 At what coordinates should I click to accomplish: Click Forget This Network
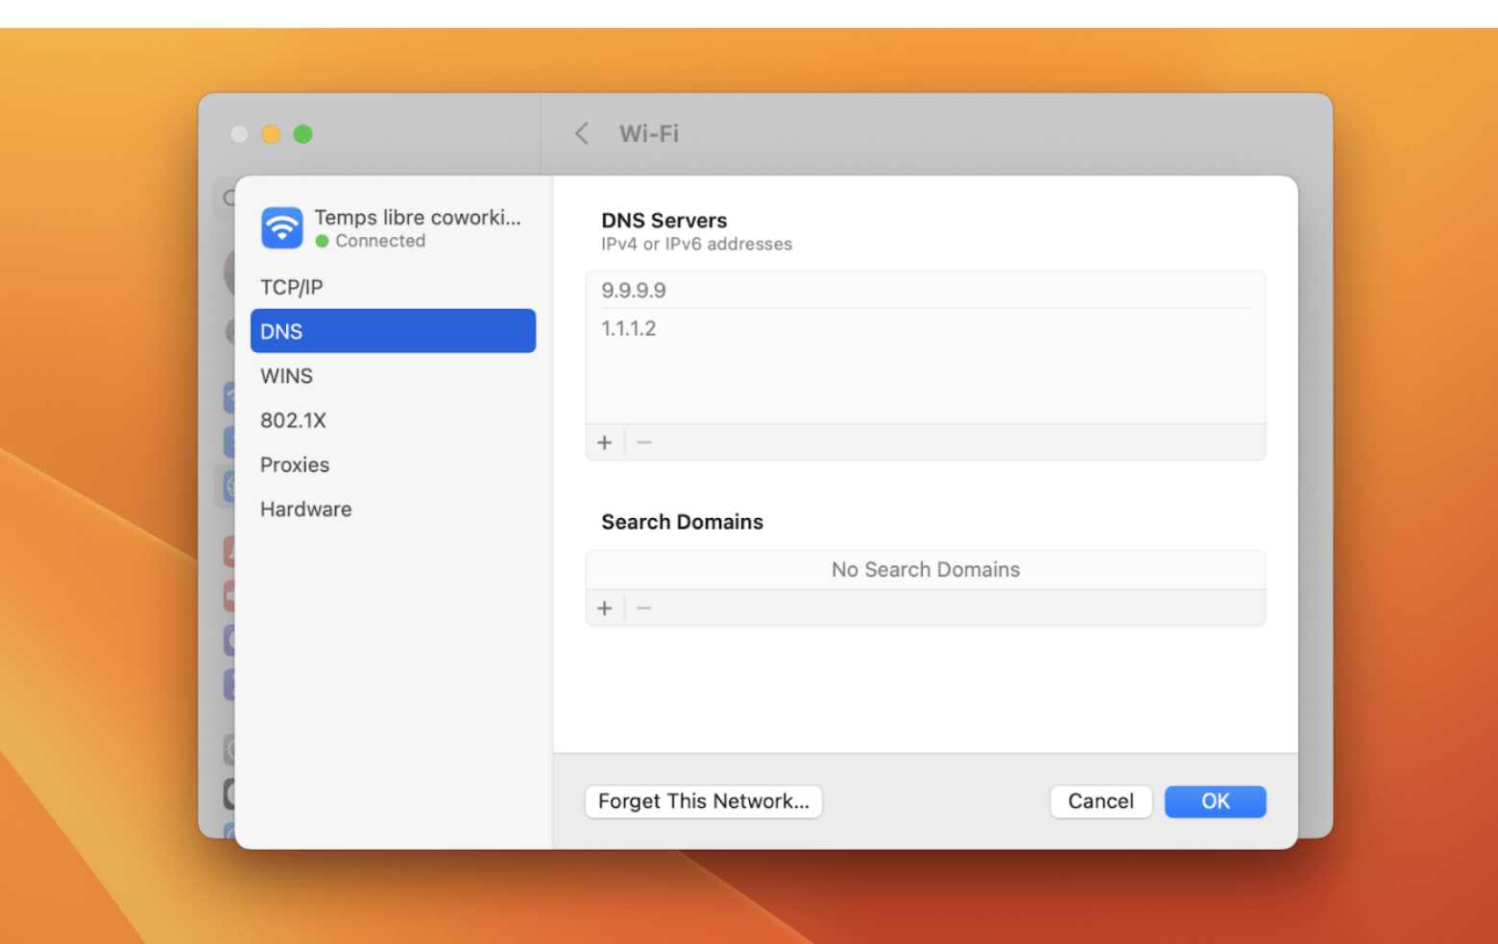703,801
